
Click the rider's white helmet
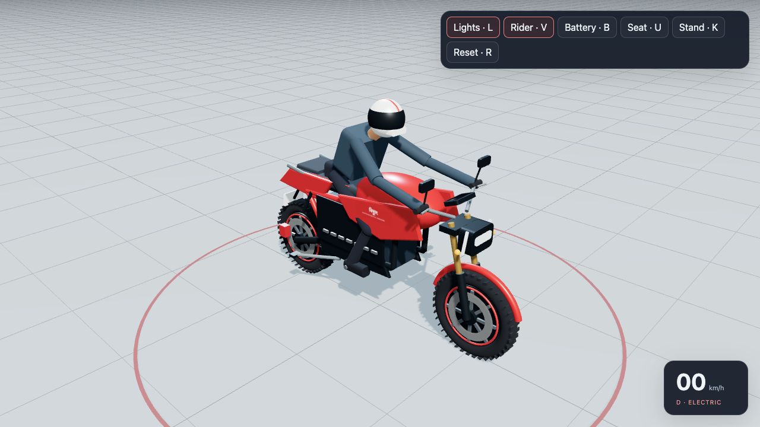[x=387, y=117]
